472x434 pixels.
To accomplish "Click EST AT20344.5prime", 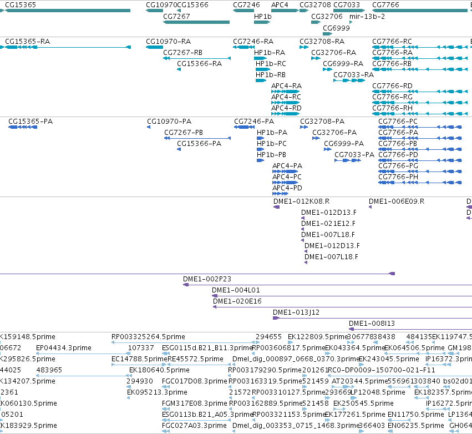I will point(343,387).
